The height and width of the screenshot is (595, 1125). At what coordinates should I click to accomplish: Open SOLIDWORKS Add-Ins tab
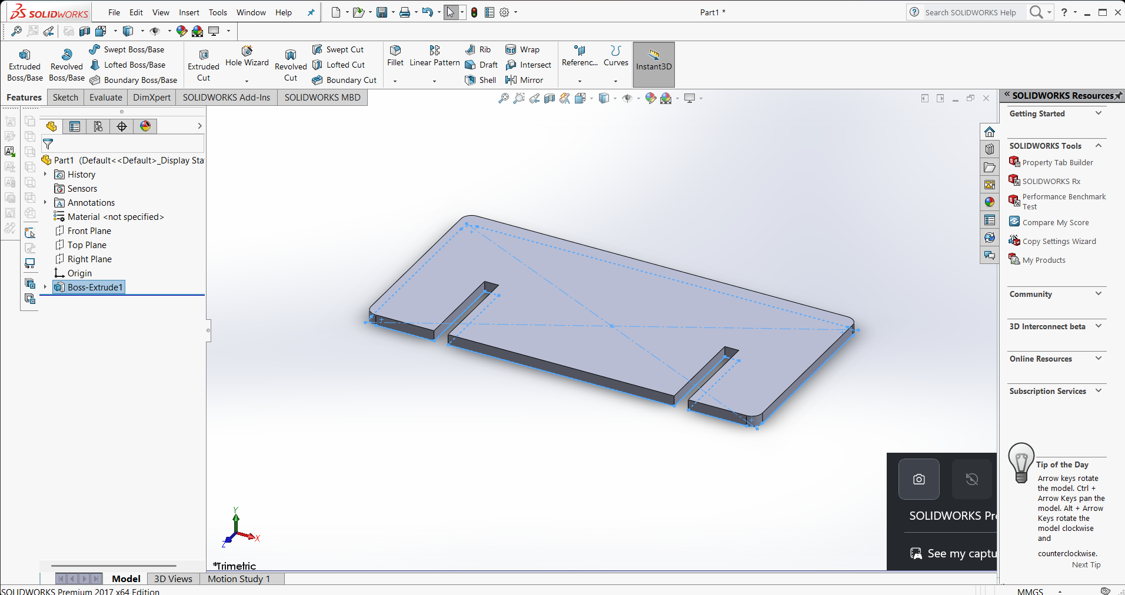227,98
